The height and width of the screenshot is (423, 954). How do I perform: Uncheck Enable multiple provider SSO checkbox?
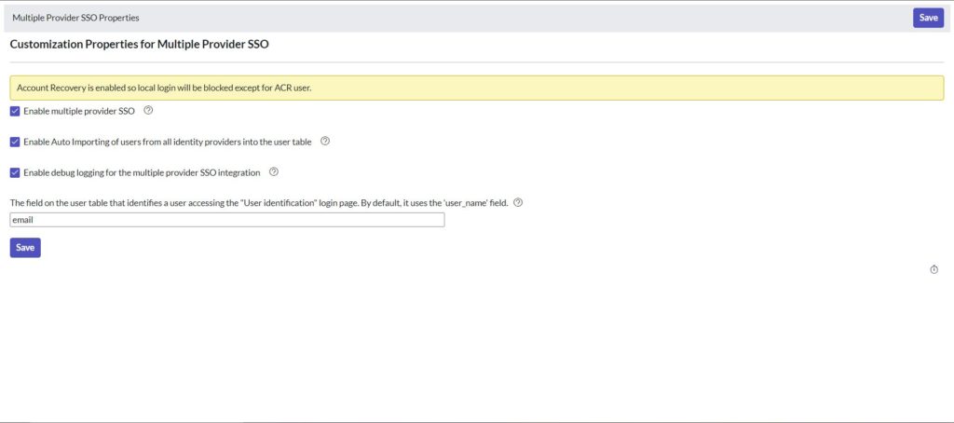pyautogui.click(x=15, y=112)
